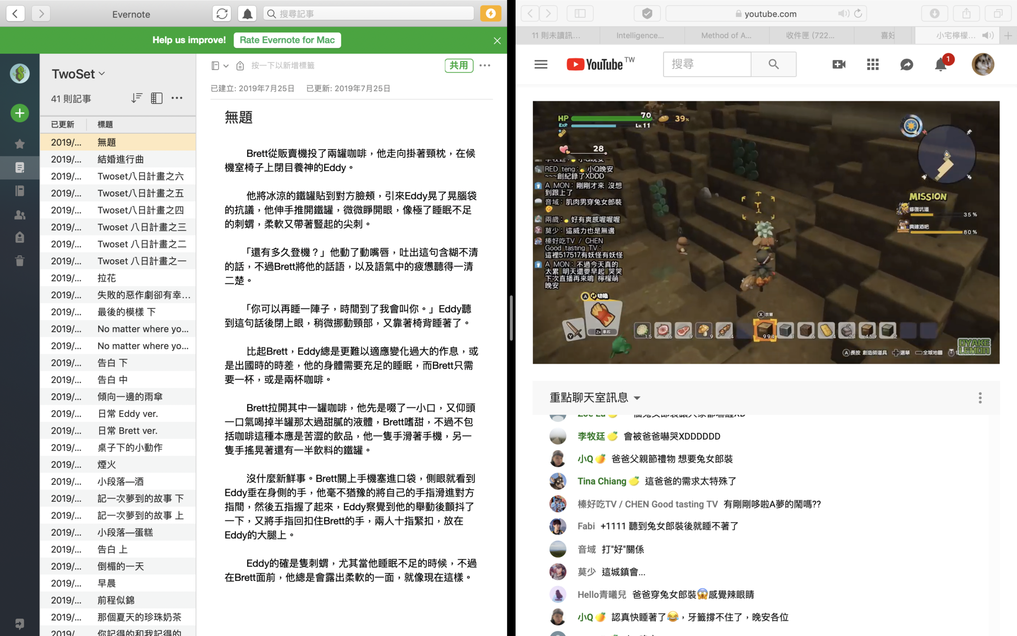Open the note 桌子下的小動作
The image size is (1017, 636).
(x=118, y=448)
